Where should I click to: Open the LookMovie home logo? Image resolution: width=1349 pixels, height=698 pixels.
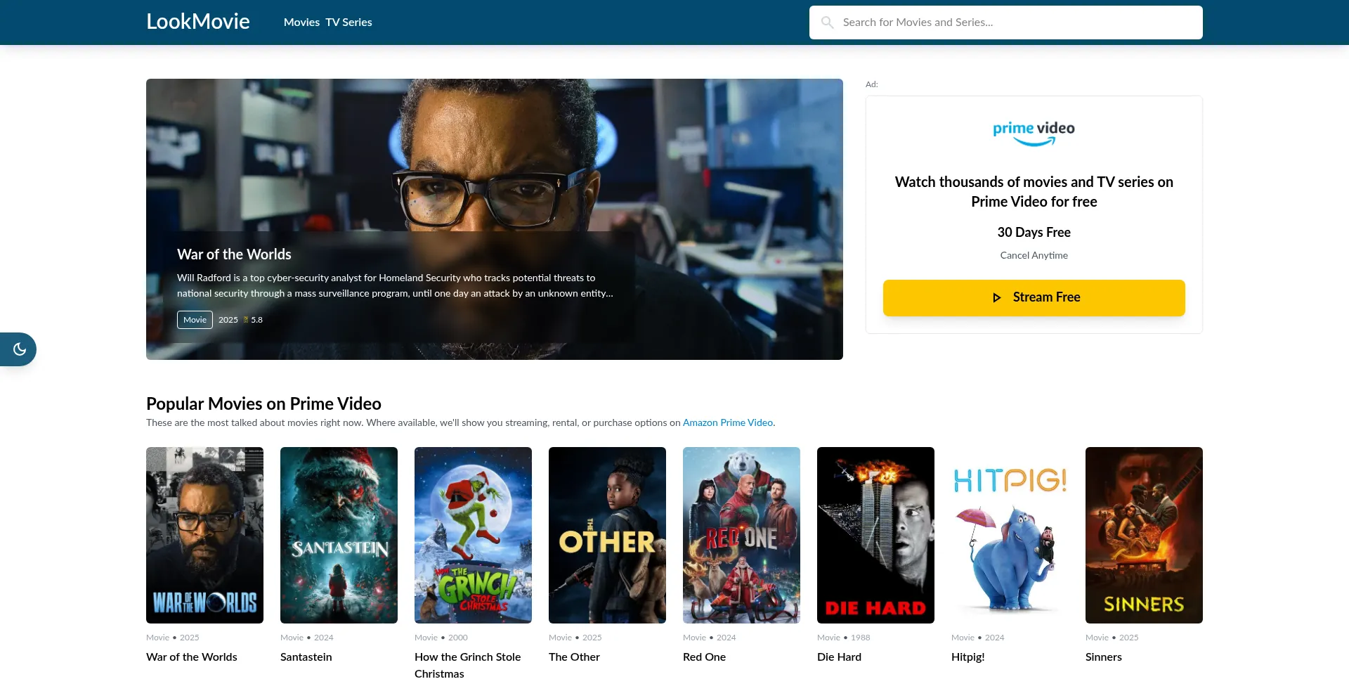(x=197, y=22)
